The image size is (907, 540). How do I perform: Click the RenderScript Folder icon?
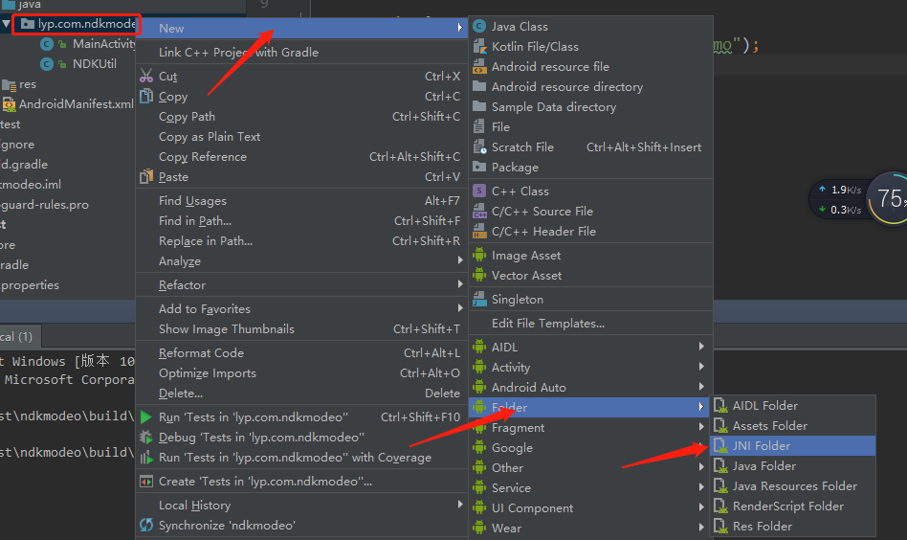point(720,506)
